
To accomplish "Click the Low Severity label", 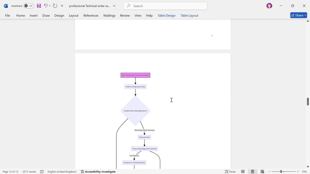I will (134, 156).
